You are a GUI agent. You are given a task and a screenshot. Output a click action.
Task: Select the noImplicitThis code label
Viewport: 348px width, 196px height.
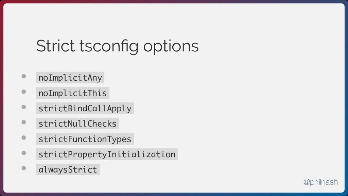click(72, 93)
